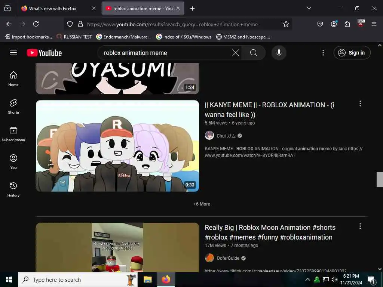This screenshot has height=287, width=383.
Task: Toggle YouTube guide hamburger menu
Action: 13,53
